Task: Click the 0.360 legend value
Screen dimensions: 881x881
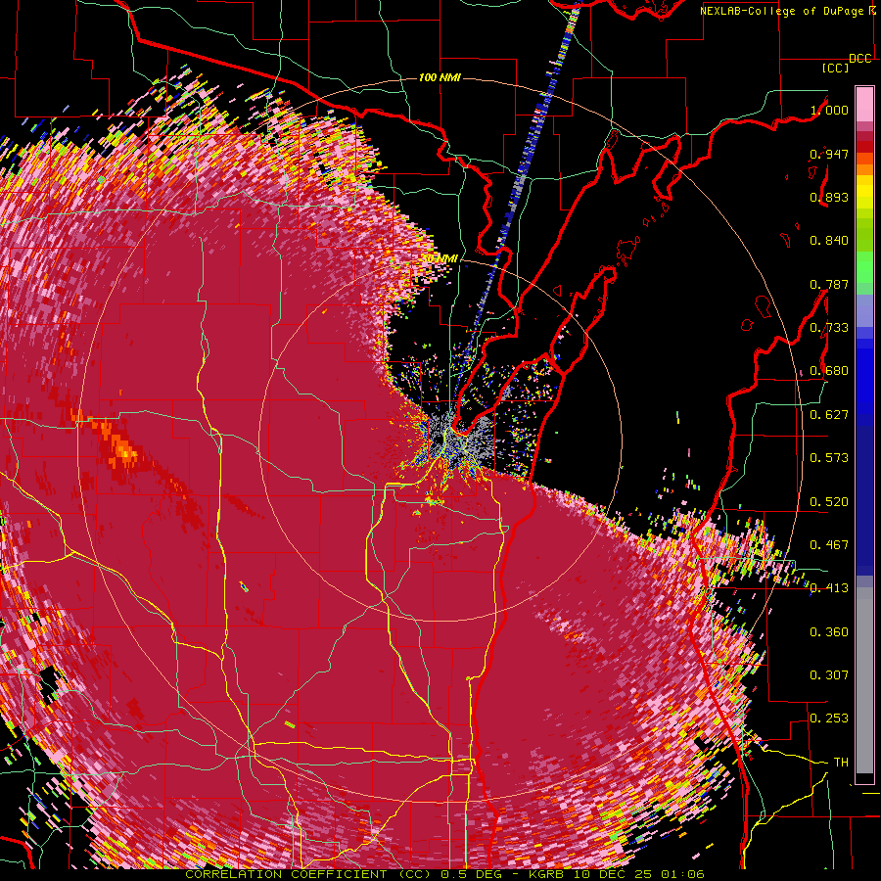Action: click(829, 632)
